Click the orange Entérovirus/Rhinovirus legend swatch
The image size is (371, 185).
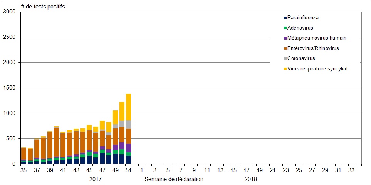click(x=285, y=48)
